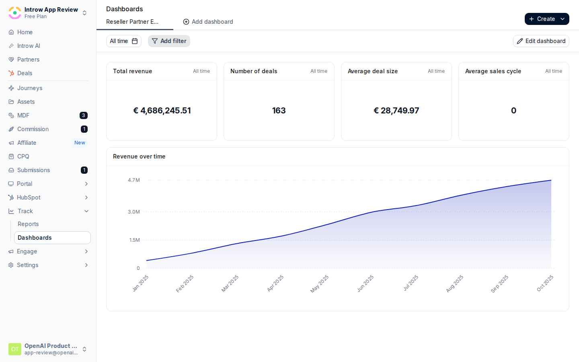Click the Add filter text
The image size is (579, 362).
click(x=173, y=41)
